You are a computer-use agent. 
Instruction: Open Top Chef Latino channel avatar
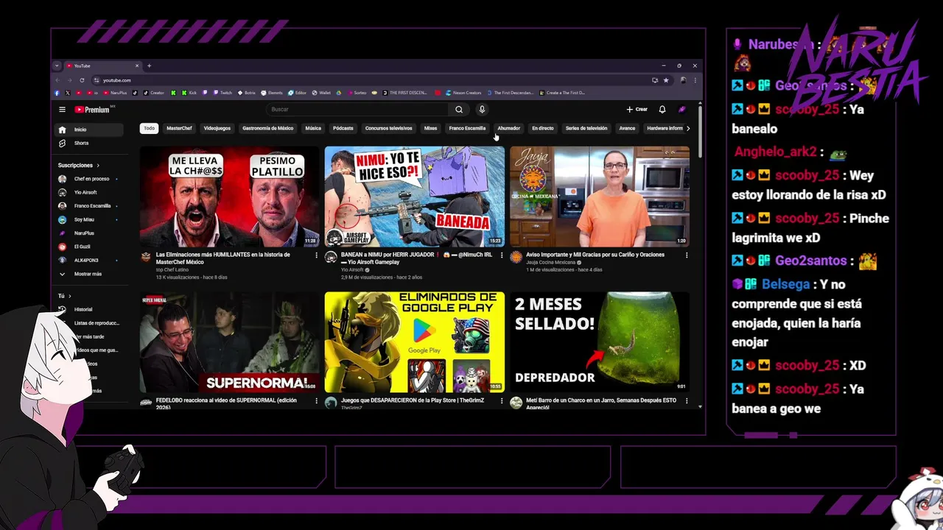pos(146,257)
